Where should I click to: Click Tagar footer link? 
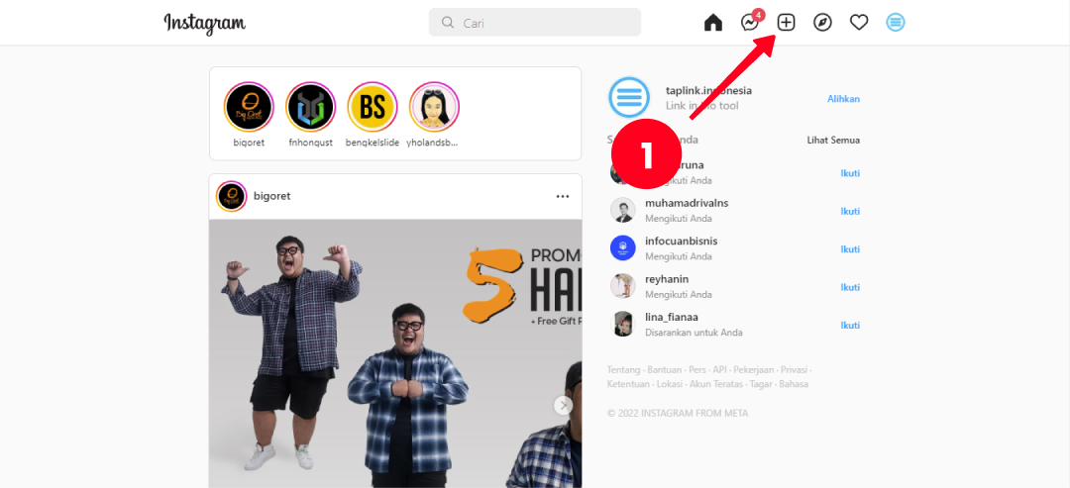tap(760, 384)
